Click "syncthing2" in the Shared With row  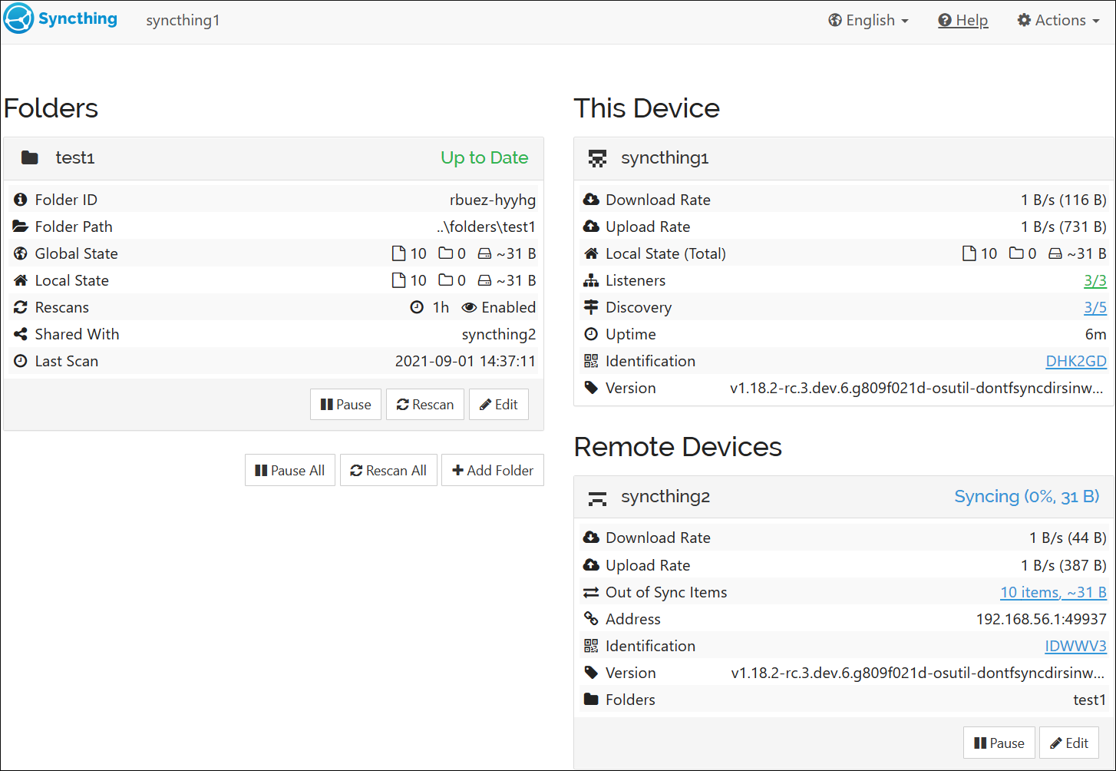point(499,334)
